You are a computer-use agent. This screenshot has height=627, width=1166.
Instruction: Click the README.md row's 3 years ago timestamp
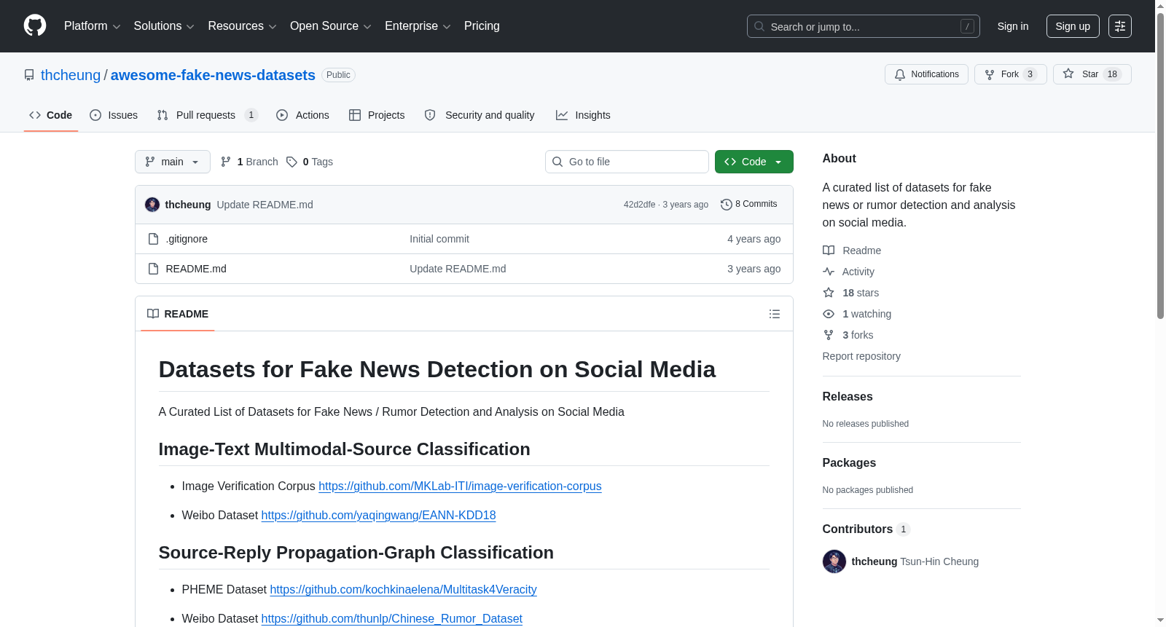tap(754, 269)
